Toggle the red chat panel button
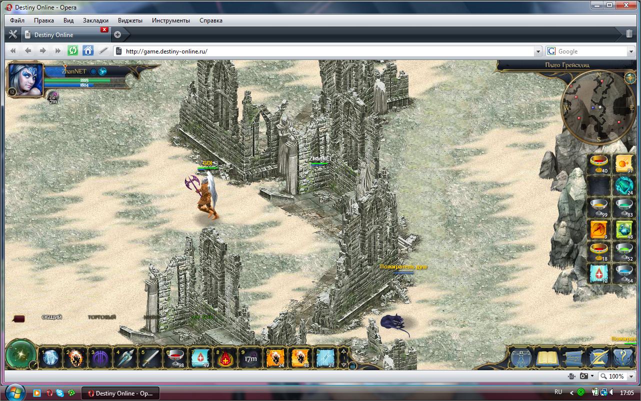This screenshot has height=401, width=641. (x=18, y=318)
